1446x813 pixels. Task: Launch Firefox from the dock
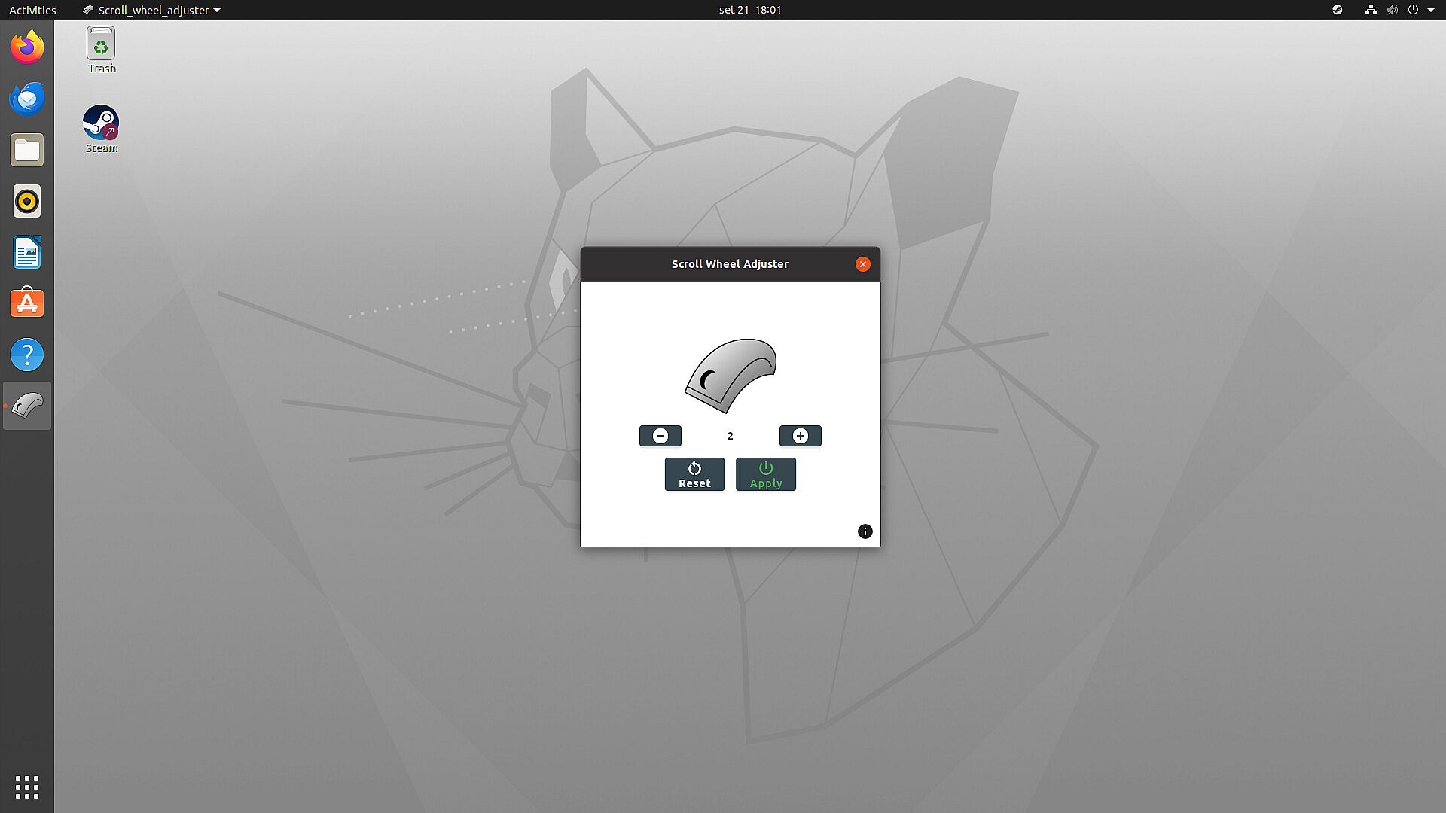pos(27,47)
